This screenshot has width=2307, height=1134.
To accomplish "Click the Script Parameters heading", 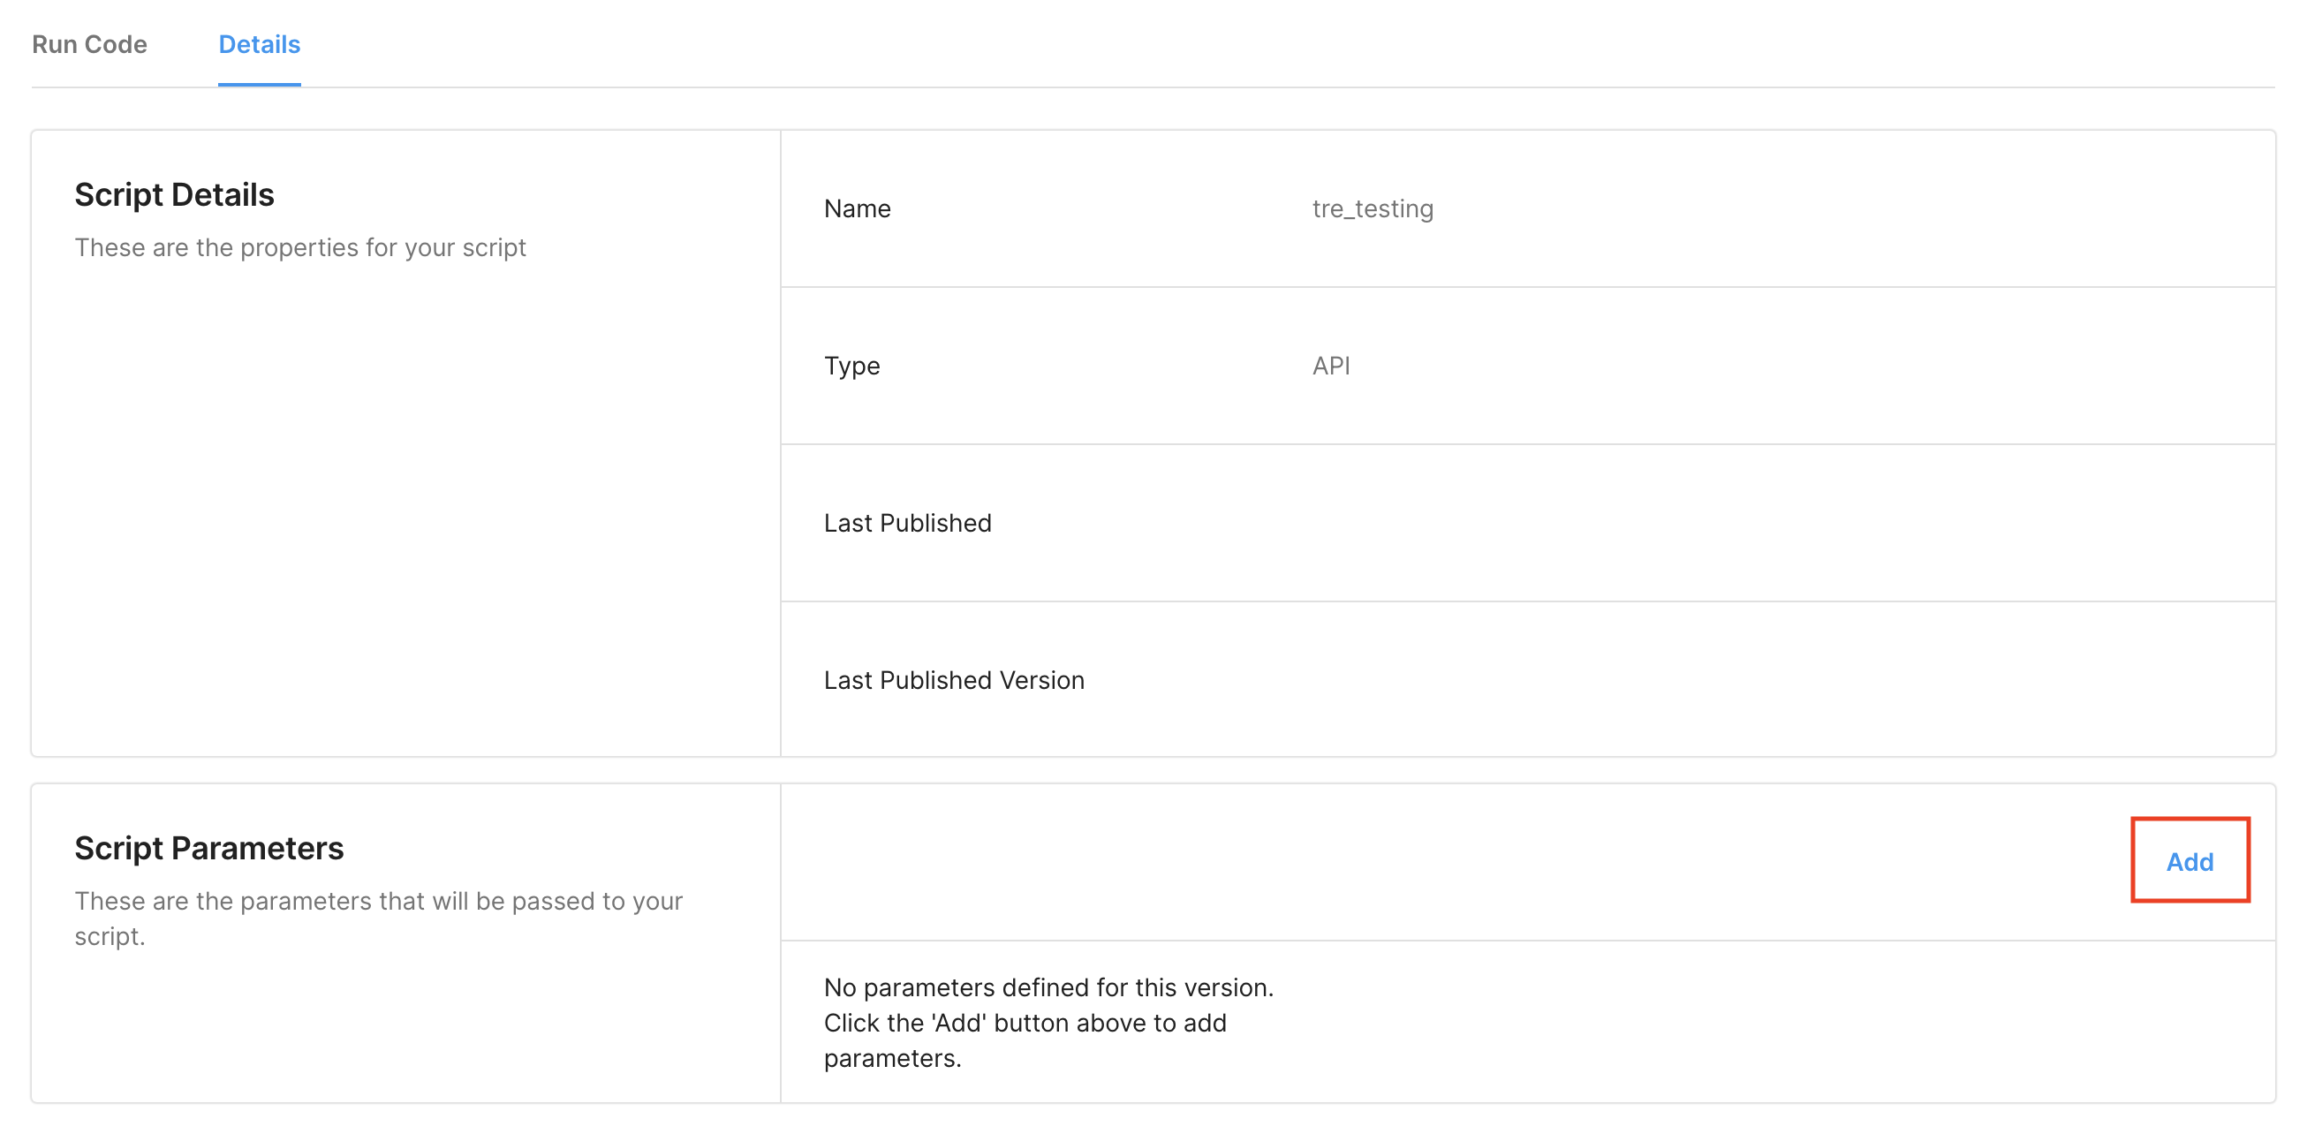I will (208, 847).
